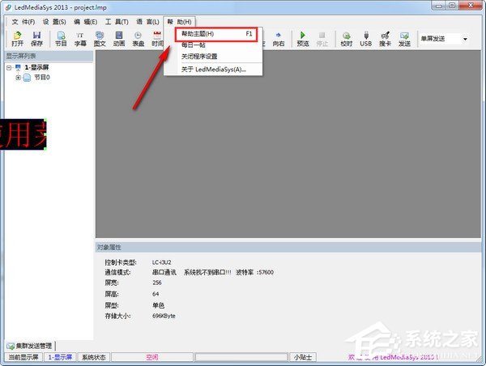Click the 系统找不到串口!!! message
Screen dimensions: 486x366
(207, 272)
